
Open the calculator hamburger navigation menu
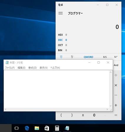[60, 13]
